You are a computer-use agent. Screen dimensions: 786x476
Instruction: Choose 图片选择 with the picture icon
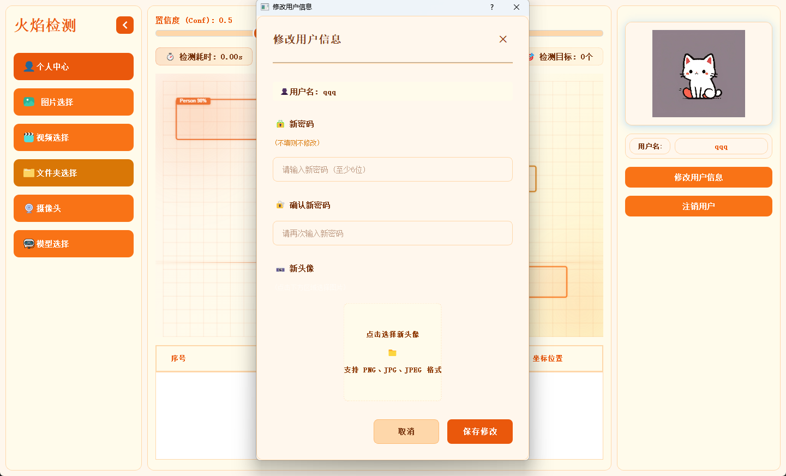[29, 102]
